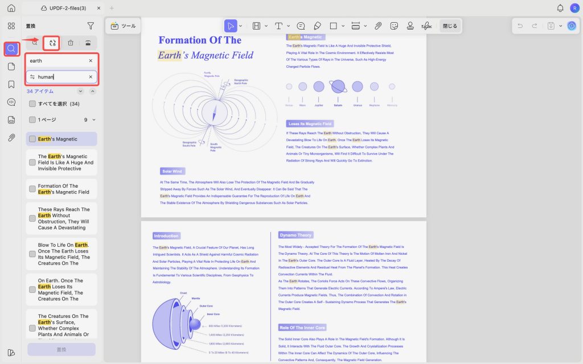This screenshot has height=364, width=583.
Task: Switch to the replace mode icon
Action: (52, 43)
